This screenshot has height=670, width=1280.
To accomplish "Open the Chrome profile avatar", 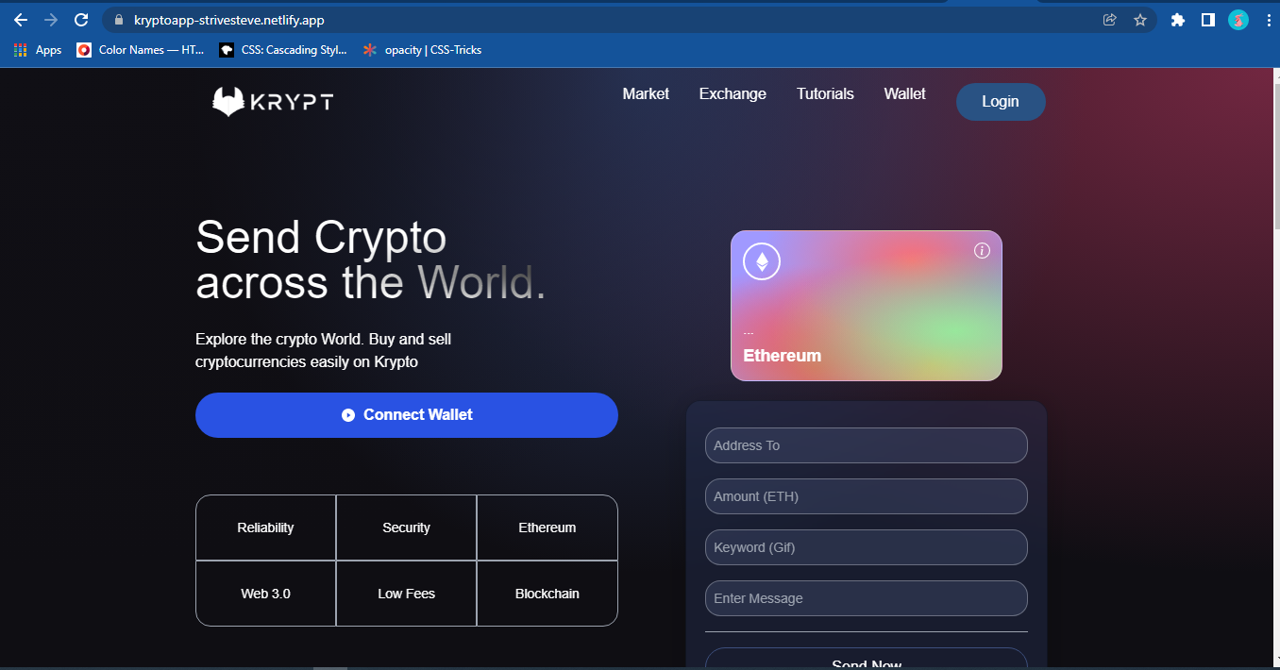I will coord(1238,20).
